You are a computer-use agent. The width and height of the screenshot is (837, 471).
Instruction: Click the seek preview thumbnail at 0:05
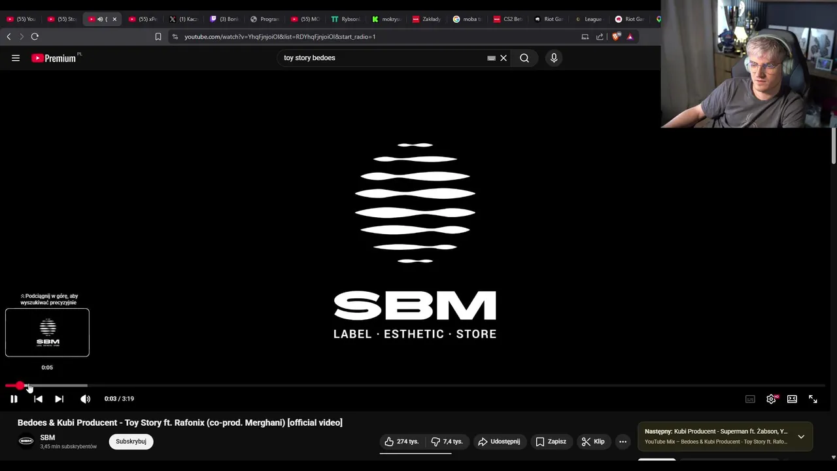(47, 332)
